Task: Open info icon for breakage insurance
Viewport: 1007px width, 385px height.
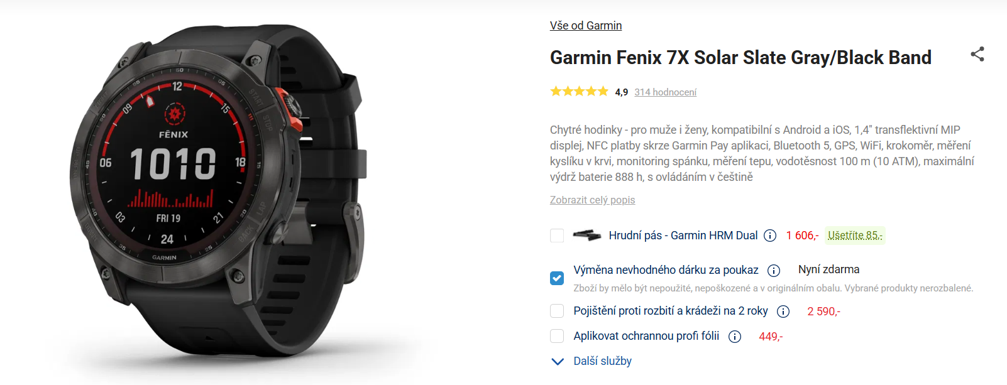Action: 783,312
